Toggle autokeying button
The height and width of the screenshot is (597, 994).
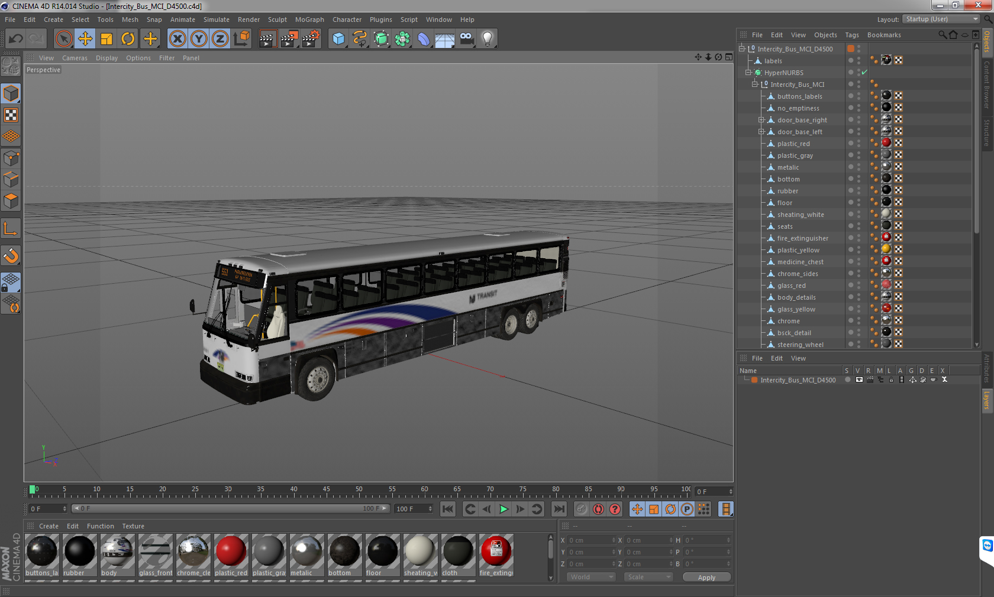coord(599,509)
